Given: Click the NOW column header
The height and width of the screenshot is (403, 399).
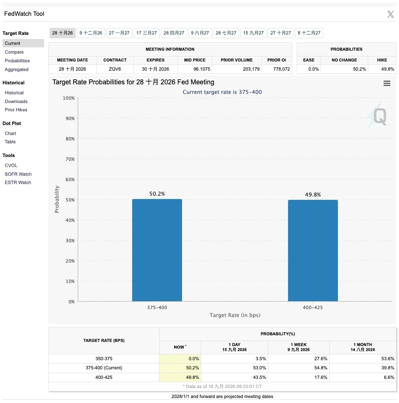Looking at the screenshot, I should click(x=180, y=347).
